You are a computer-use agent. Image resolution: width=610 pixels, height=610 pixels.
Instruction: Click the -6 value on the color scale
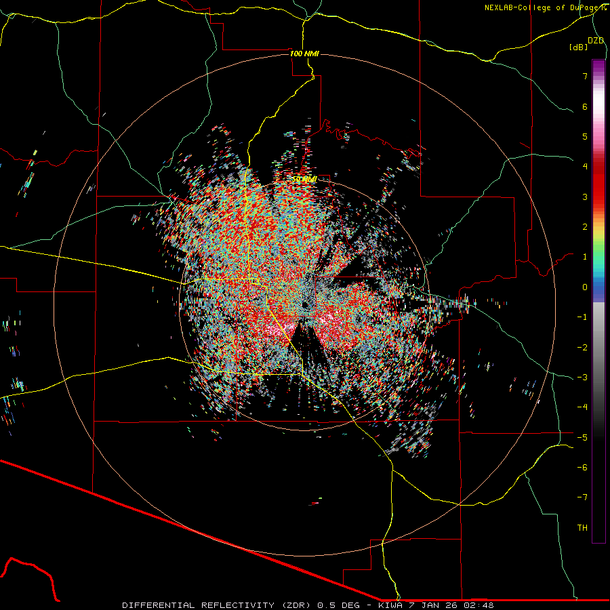(x=582, y=468)
